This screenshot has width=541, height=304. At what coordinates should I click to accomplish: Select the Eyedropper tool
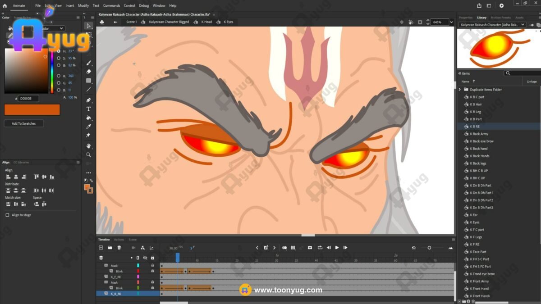[89, 127]
